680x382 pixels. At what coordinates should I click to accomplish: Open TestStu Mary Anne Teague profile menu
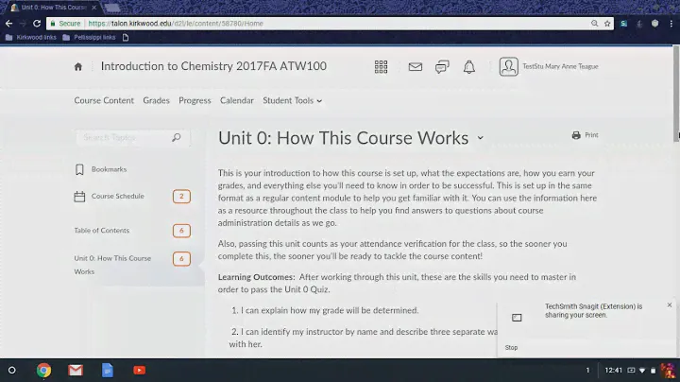(549, 67)
